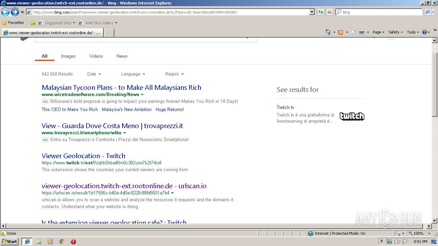
Task: Click the Action Center flag tray icon
Action: click(x=405, y=242)
